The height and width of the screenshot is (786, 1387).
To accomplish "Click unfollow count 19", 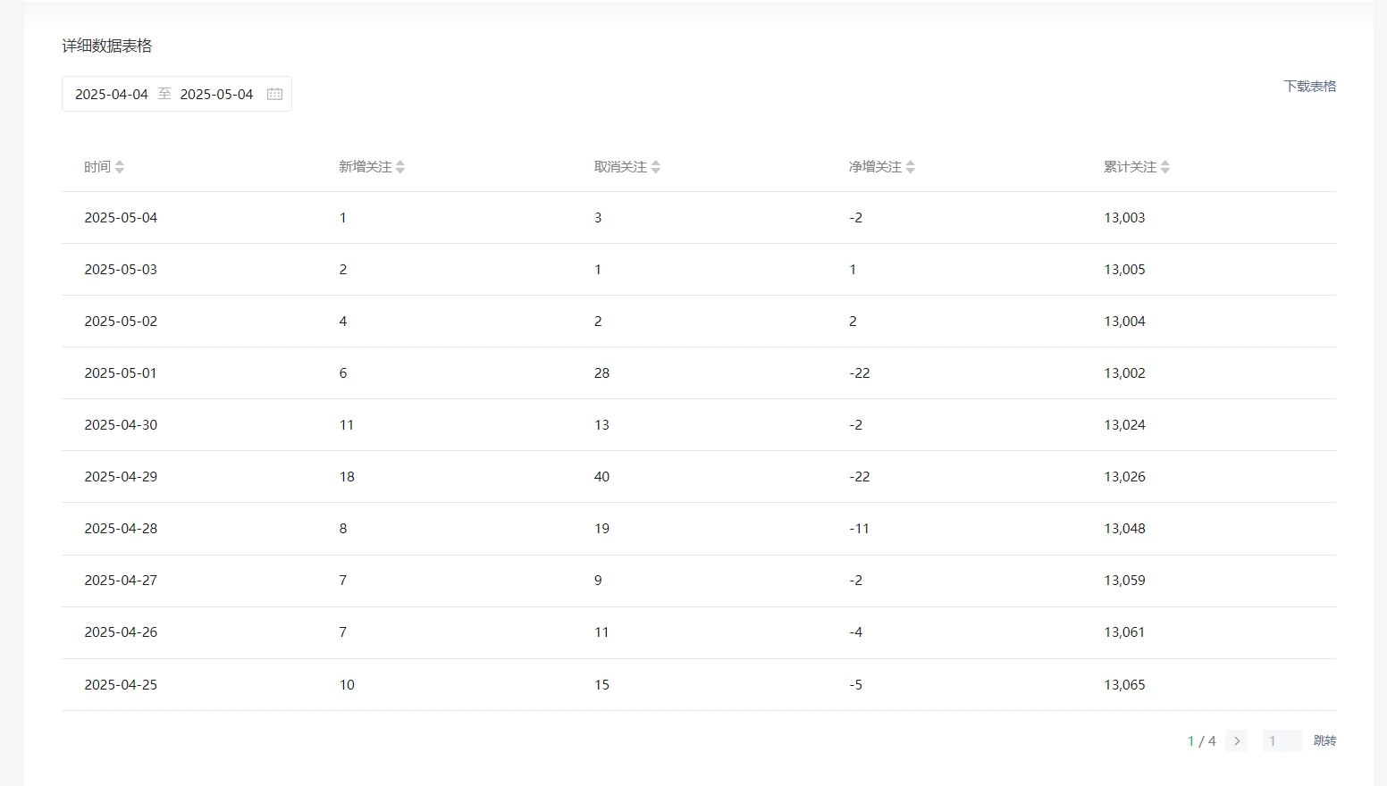I will tap(601, 529).
